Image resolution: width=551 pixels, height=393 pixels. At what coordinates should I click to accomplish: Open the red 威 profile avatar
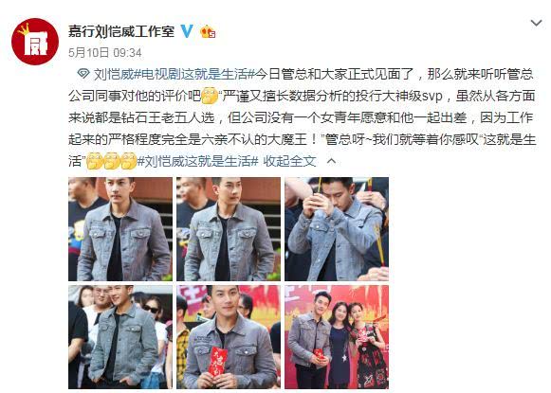tap(35, 42)
